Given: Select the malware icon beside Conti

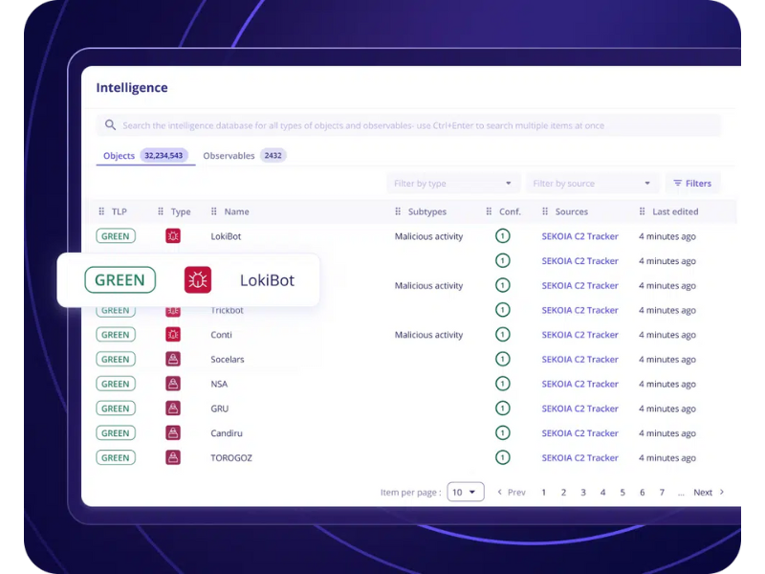Looking at the screenshot, I should pyautogui.click(x=174, y=334).
